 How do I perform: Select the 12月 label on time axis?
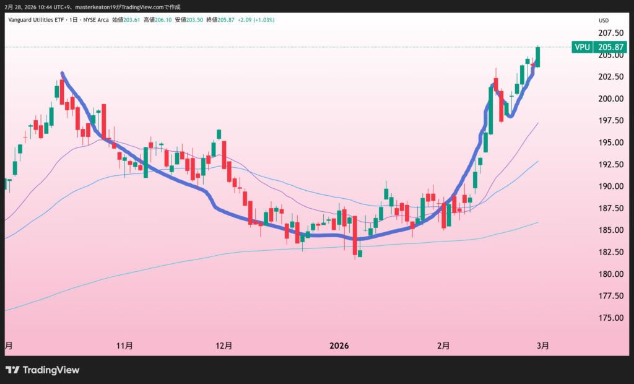click(224, 346)
